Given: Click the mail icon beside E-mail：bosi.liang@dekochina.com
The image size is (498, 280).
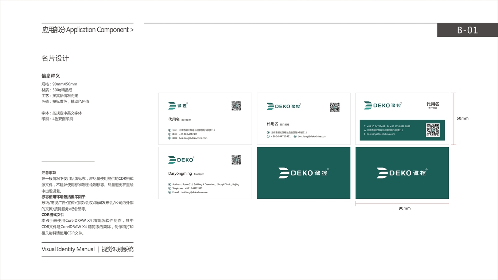Looking at the screenshot, I should coord(170,192).
